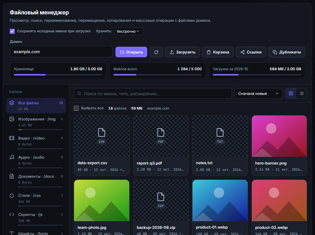Open the Сначала новые sort dropdown

(258, 93)
